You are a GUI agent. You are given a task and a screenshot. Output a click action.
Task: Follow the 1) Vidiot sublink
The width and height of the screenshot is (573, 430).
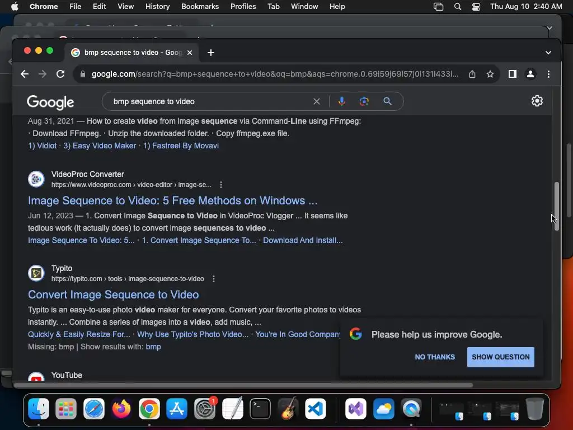point(42,146)
